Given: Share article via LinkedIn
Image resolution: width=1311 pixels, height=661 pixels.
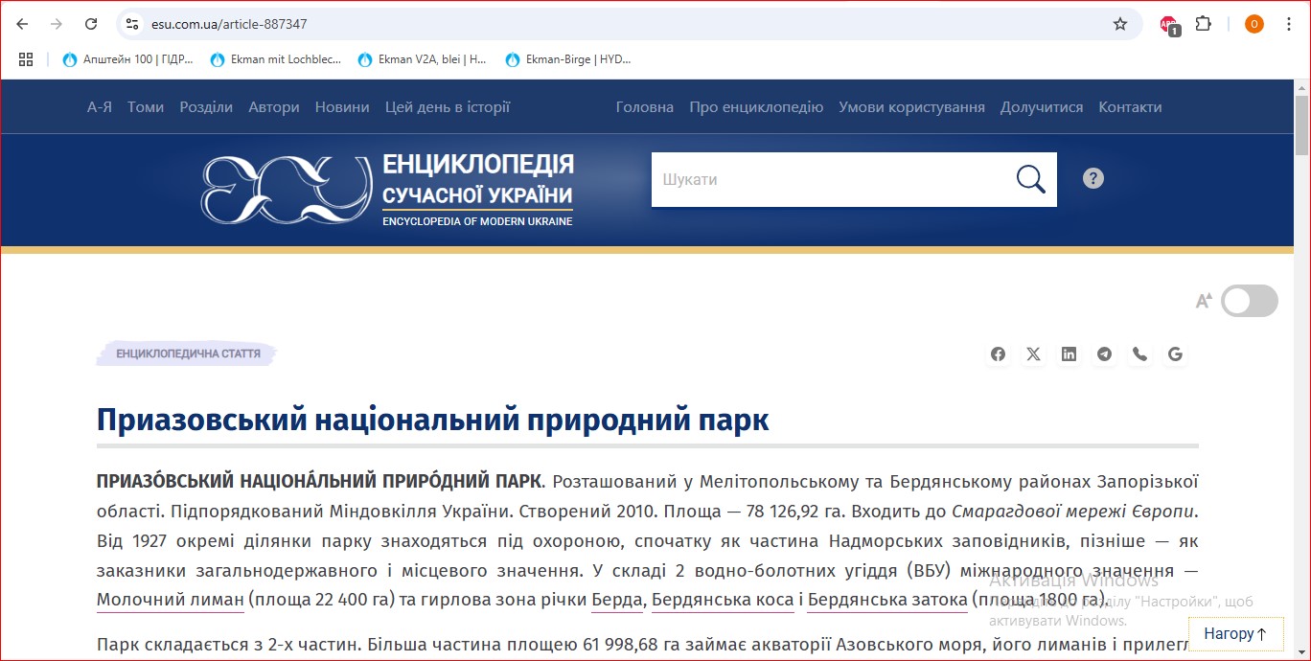Looking at the screenshot, I should tap(1069, 353).
